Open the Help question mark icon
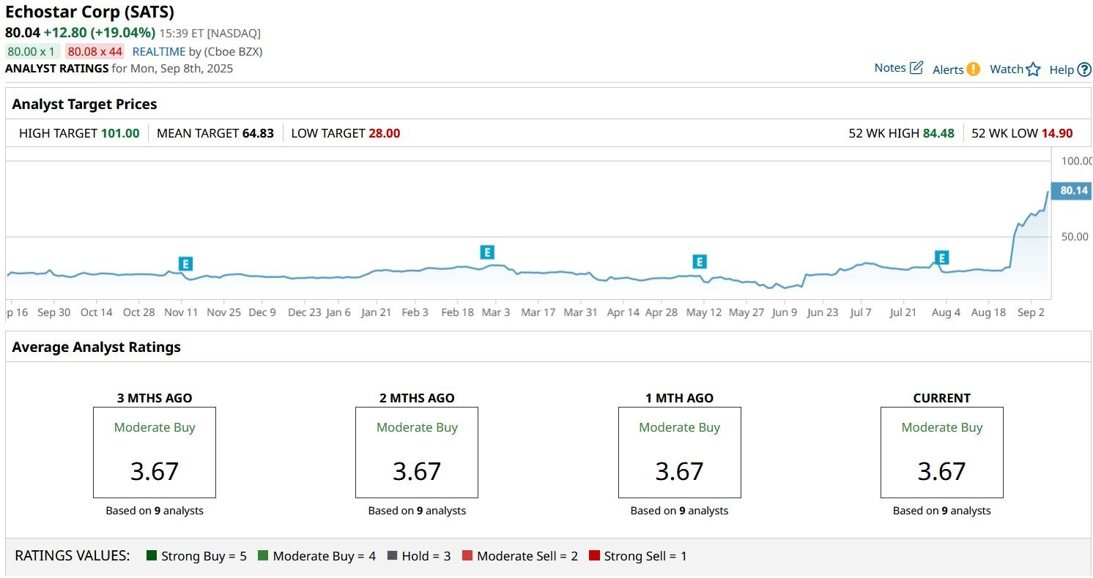 tap(1084, 70)
